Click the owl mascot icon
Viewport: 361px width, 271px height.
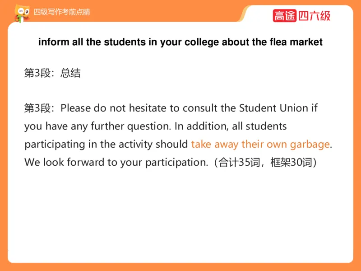20,13
